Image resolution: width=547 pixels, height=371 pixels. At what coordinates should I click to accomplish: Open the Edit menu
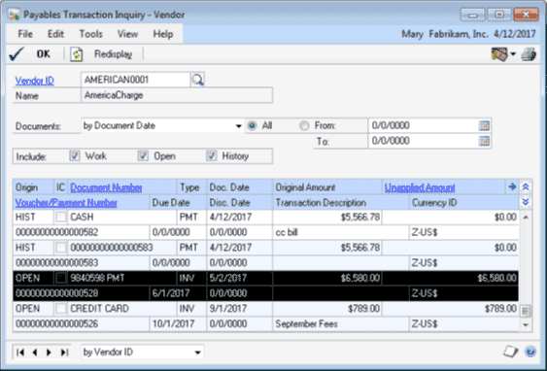(55, 34)
